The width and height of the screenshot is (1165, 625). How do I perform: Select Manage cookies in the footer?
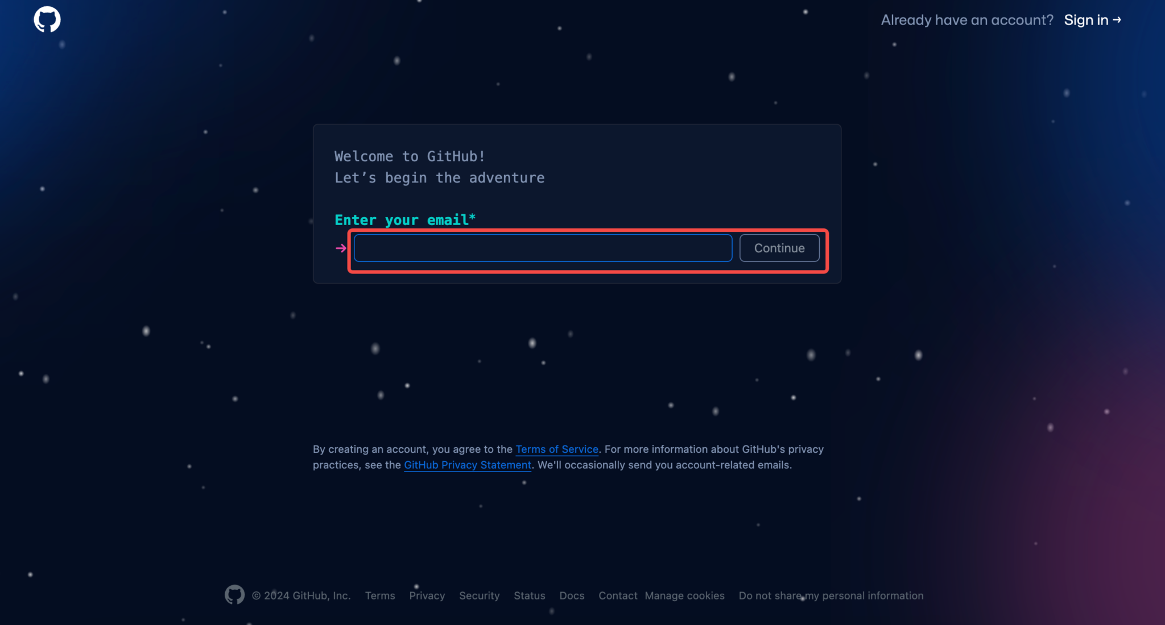pyautogui.click(x=685, y=595)
